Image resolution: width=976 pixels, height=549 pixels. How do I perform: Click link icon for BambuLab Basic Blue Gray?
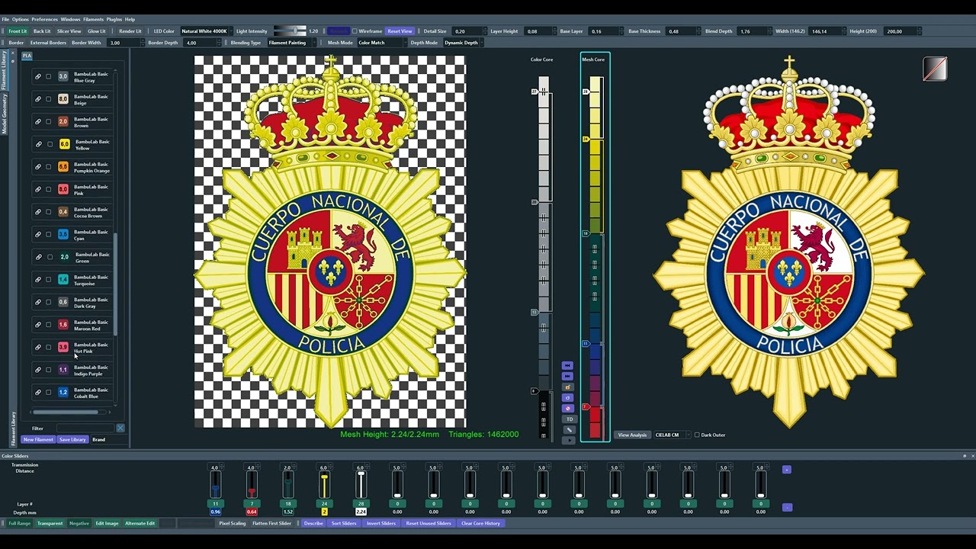pyautogui.click(x=38, y=76)
